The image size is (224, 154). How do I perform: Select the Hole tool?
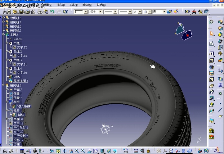212,79
